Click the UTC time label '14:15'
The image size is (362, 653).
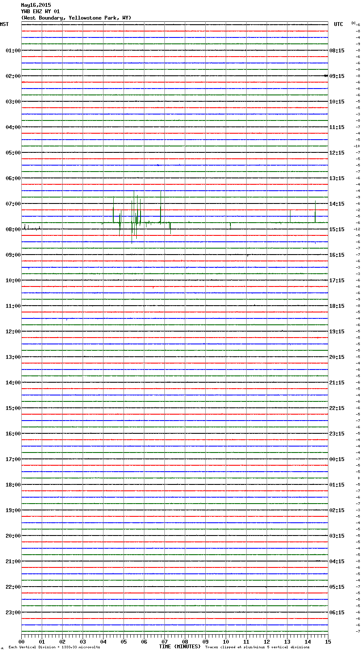[x=337, y=204]
